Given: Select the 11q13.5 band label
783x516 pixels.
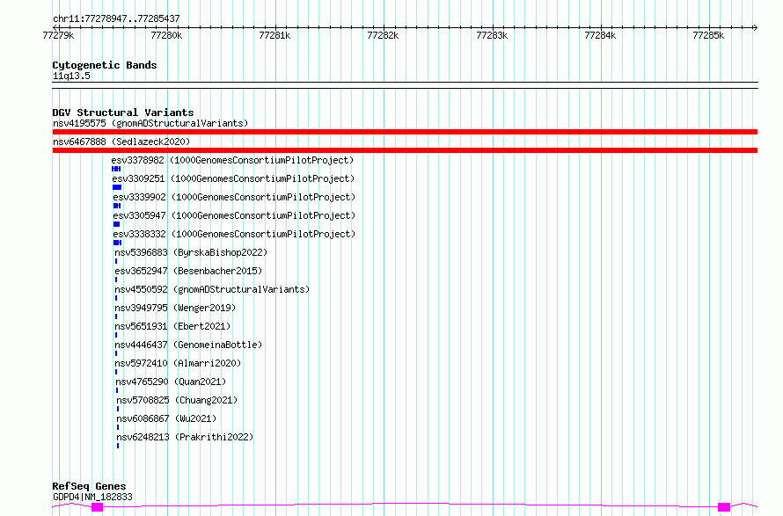Looking at the screenshot, I should pos(71,76).
